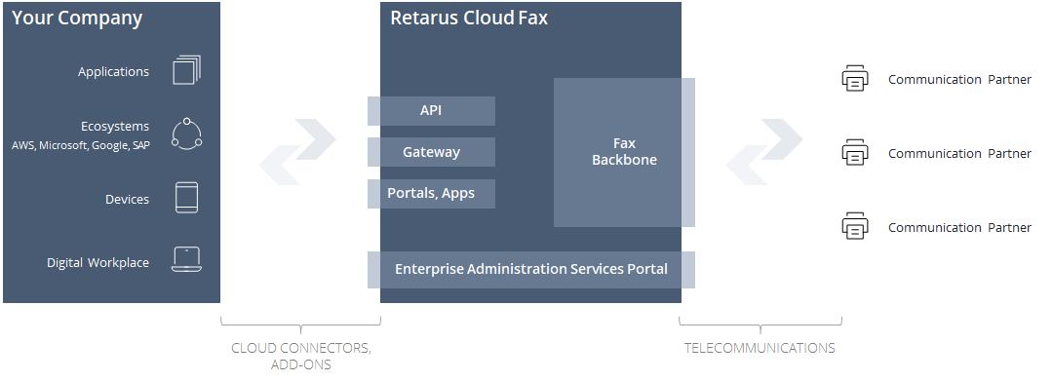Click the CLOUD CONNECTORS, ADD-ONS label
Image resolution: width=1053 pixels, height=382 pixels.
tap(301, 357)
